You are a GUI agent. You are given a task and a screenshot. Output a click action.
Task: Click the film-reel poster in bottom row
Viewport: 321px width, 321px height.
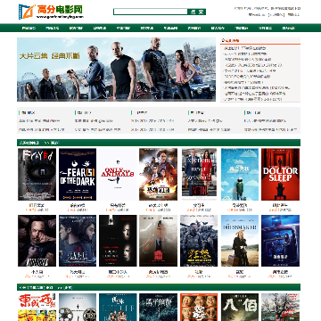(78, 308)
